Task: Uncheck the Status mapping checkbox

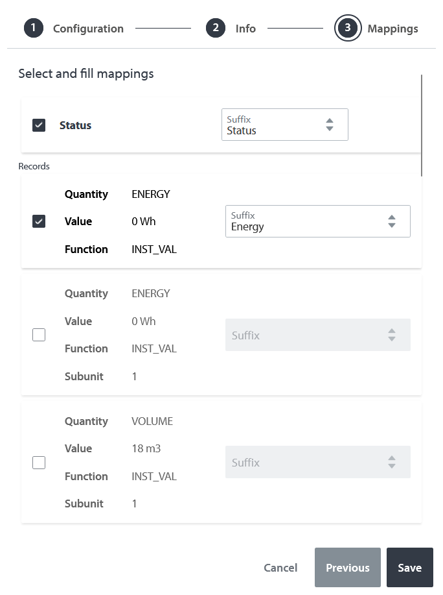Action: (x=39, y=125)
